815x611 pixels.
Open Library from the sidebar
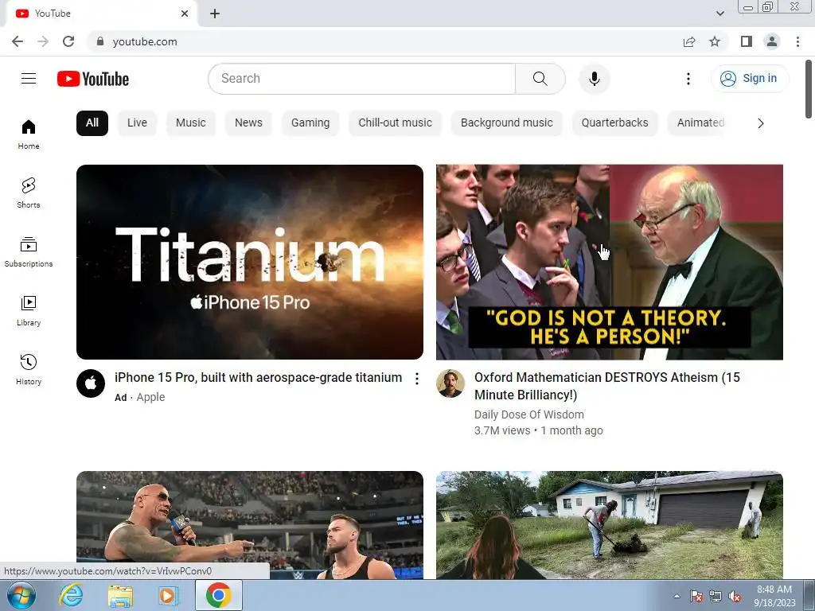[29, 311]
